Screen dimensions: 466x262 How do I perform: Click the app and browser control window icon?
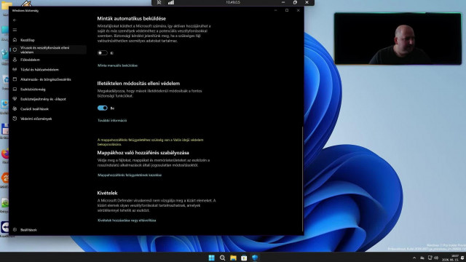(15, 79)
